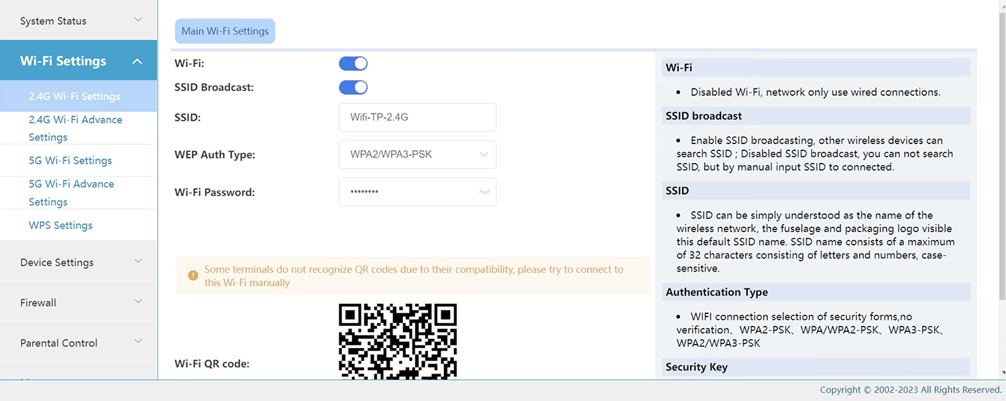Open 5G Wi-Fi Settings page
This screenshot has width=1006, height=401.
tap(70, 161)
